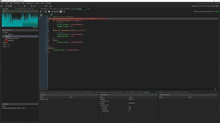The width and height of the screenshot is (220, 123).
Task: Open the Edit menu
Action: tap(7, 3)
